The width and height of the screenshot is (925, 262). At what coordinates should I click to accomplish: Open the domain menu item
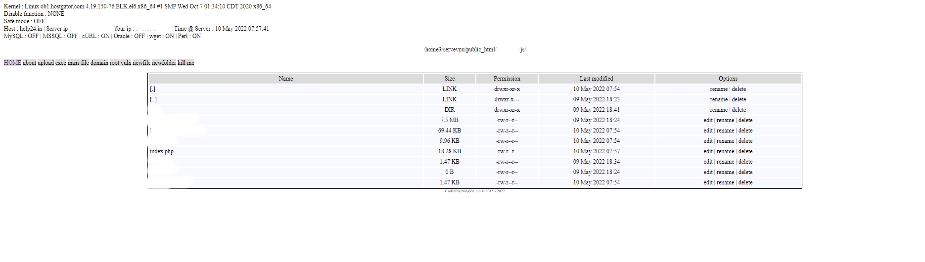tap(99, 63)
